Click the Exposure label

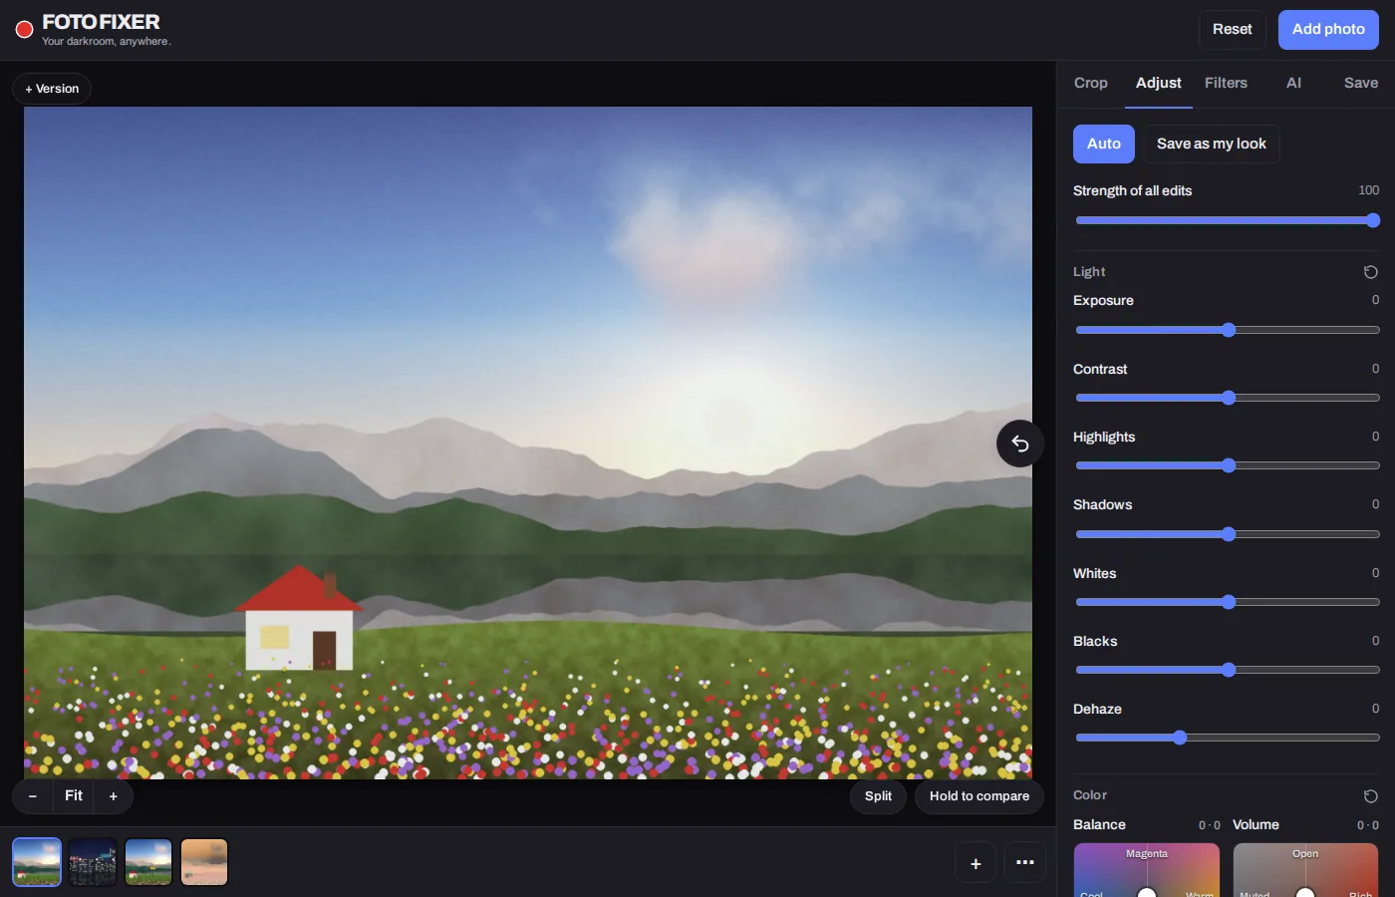coord(1103,300)
